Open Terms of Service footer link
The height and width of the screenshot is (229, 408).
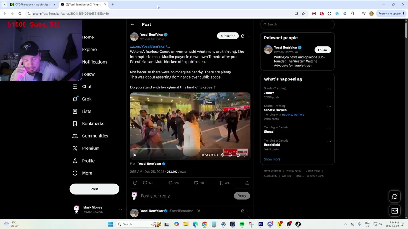click(273, 171)
